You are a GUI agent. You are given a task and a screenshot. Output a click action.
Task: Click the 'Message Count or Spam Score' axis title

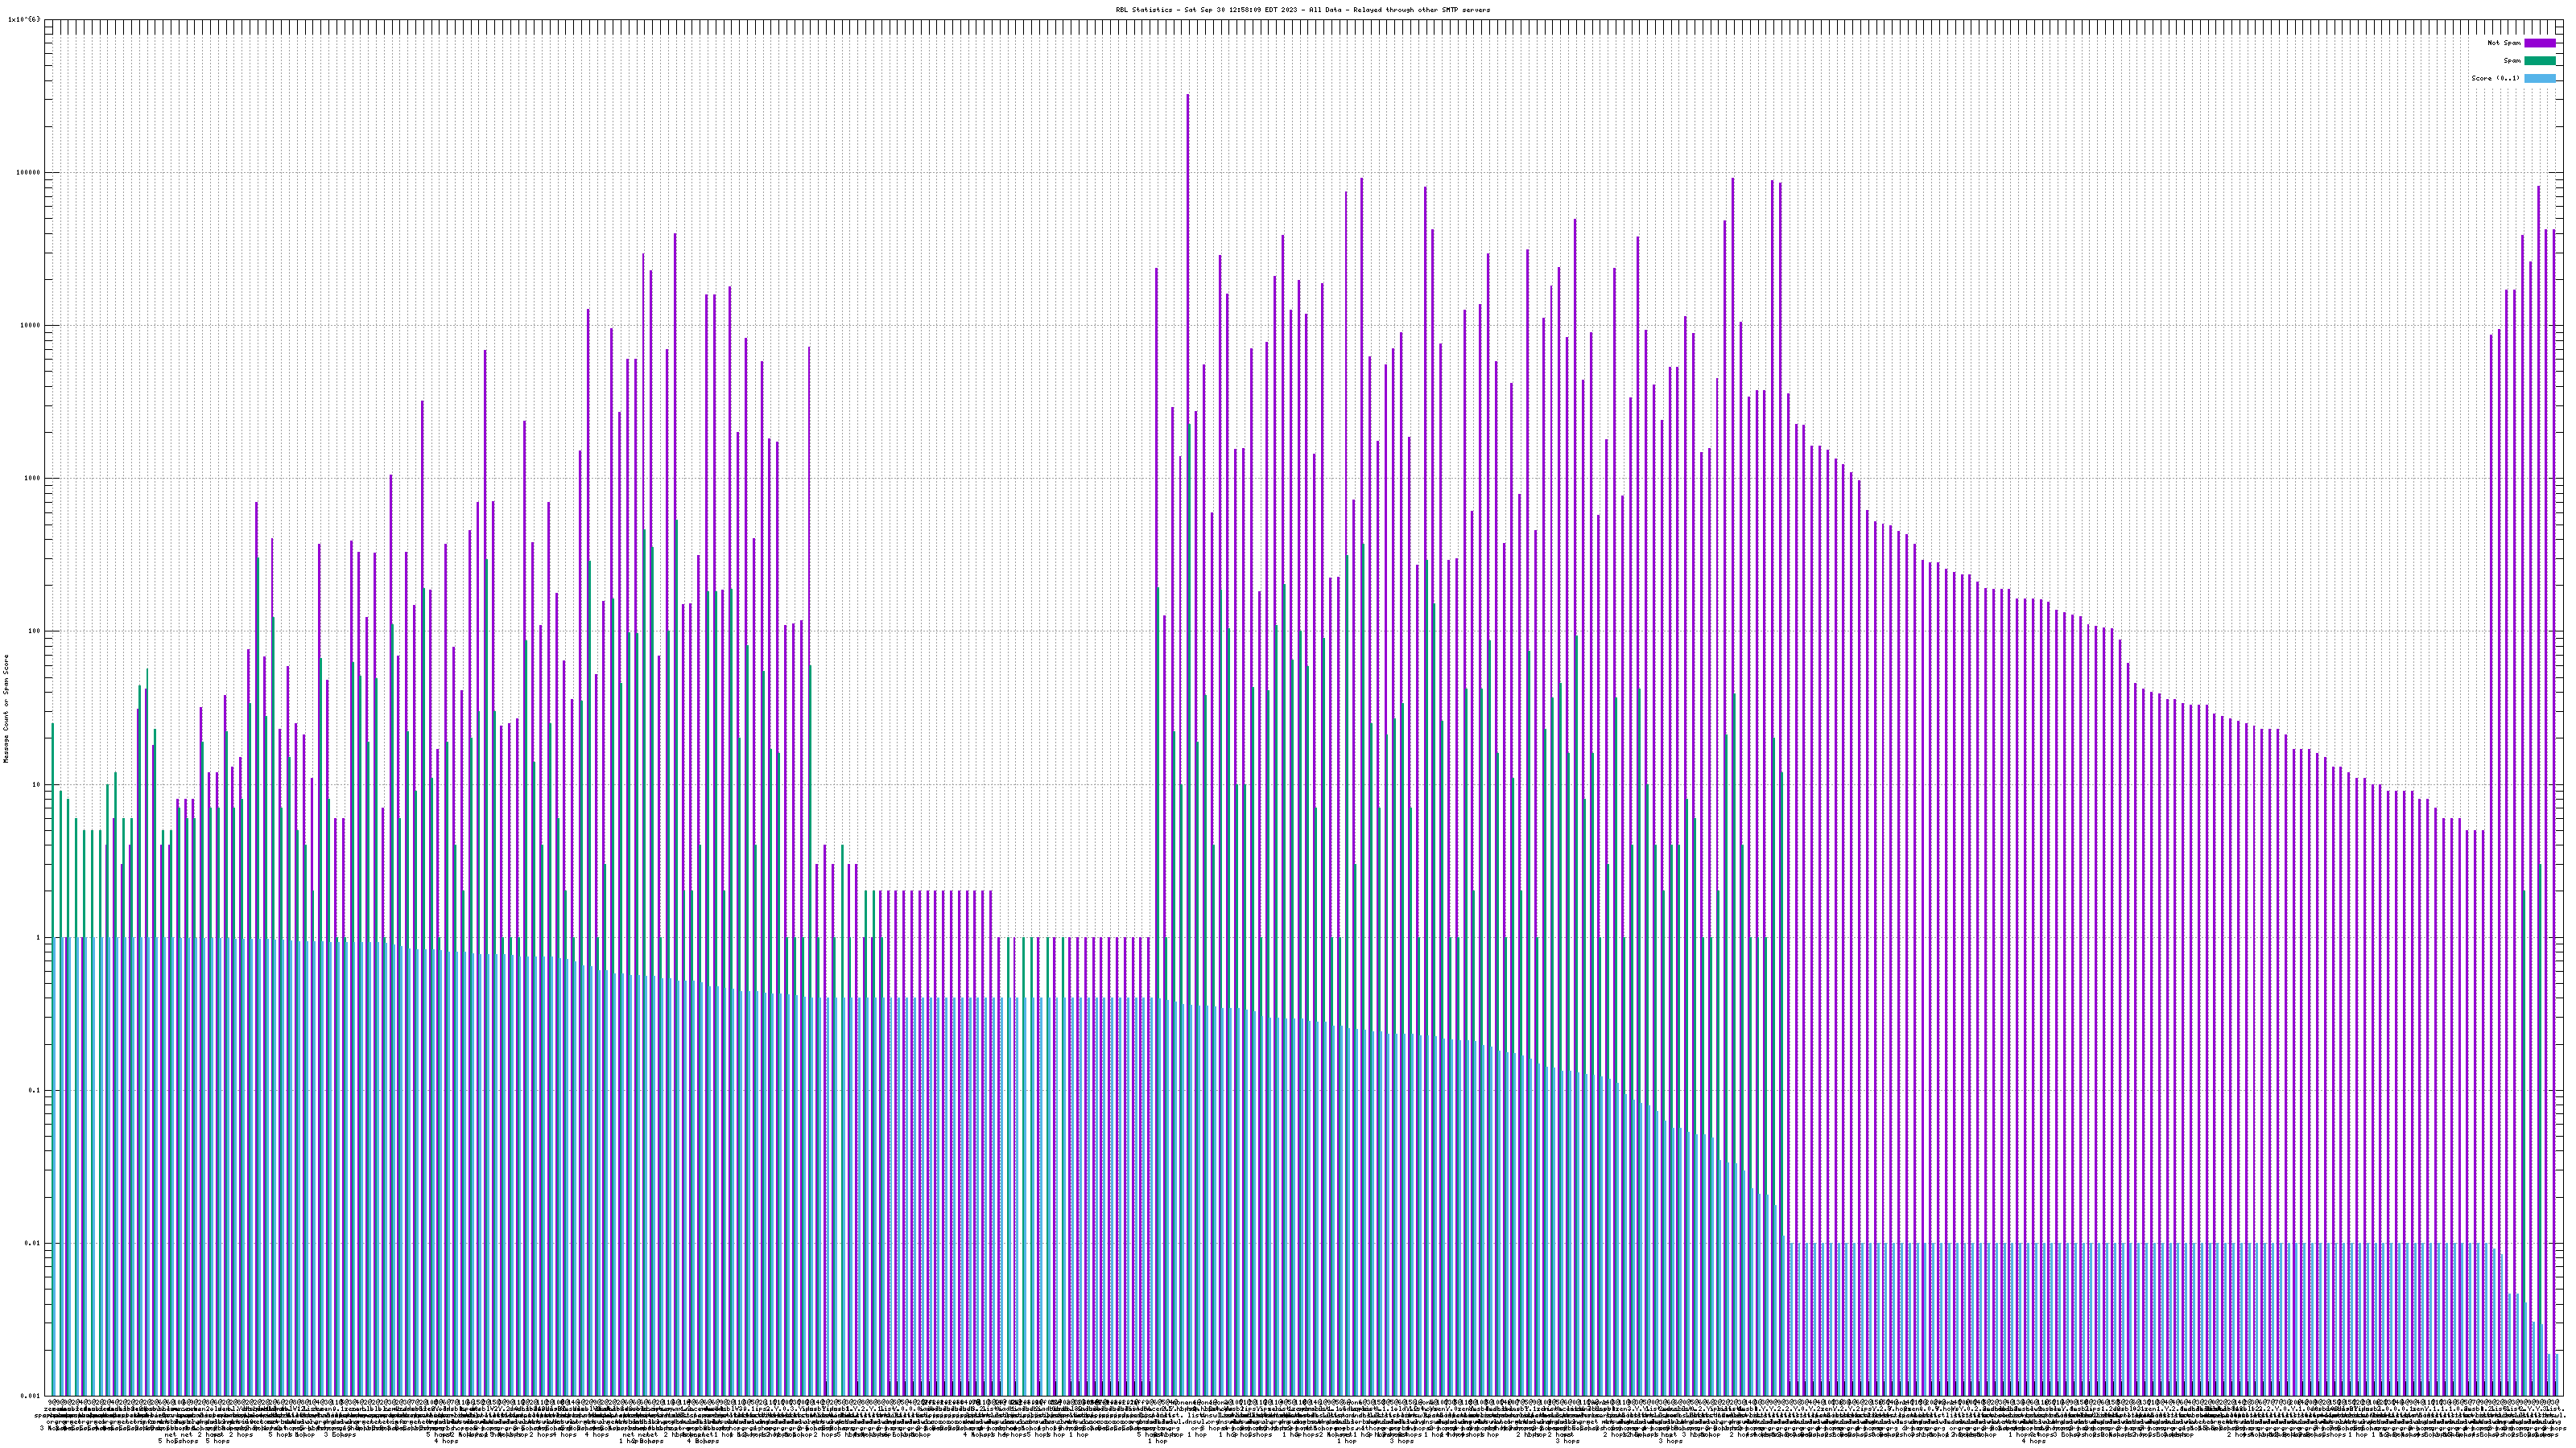pos(6,709)
